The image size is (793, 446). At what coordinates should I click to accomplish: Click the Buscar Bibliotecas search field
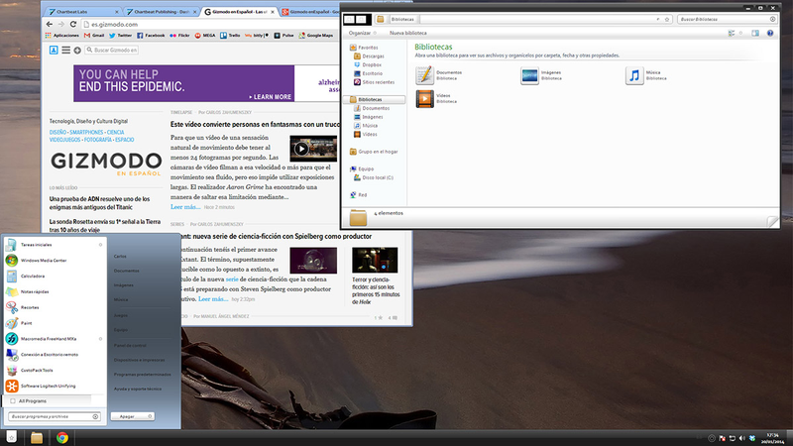click(727, 19)
